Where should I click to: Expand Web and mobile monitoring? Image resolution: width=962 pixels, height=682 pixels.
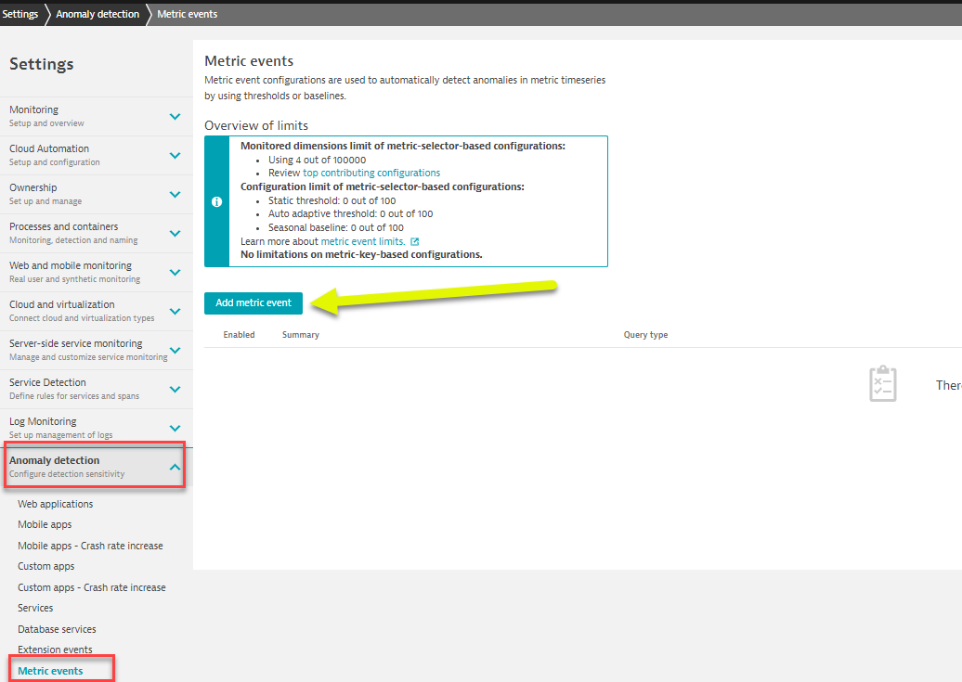point(175,272)
